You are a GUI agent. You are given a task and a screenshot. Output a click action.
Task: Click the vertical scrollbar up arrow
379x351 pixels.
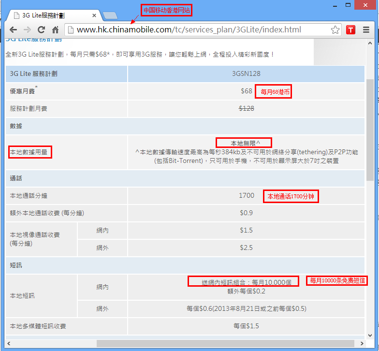[x=370, y=44]
